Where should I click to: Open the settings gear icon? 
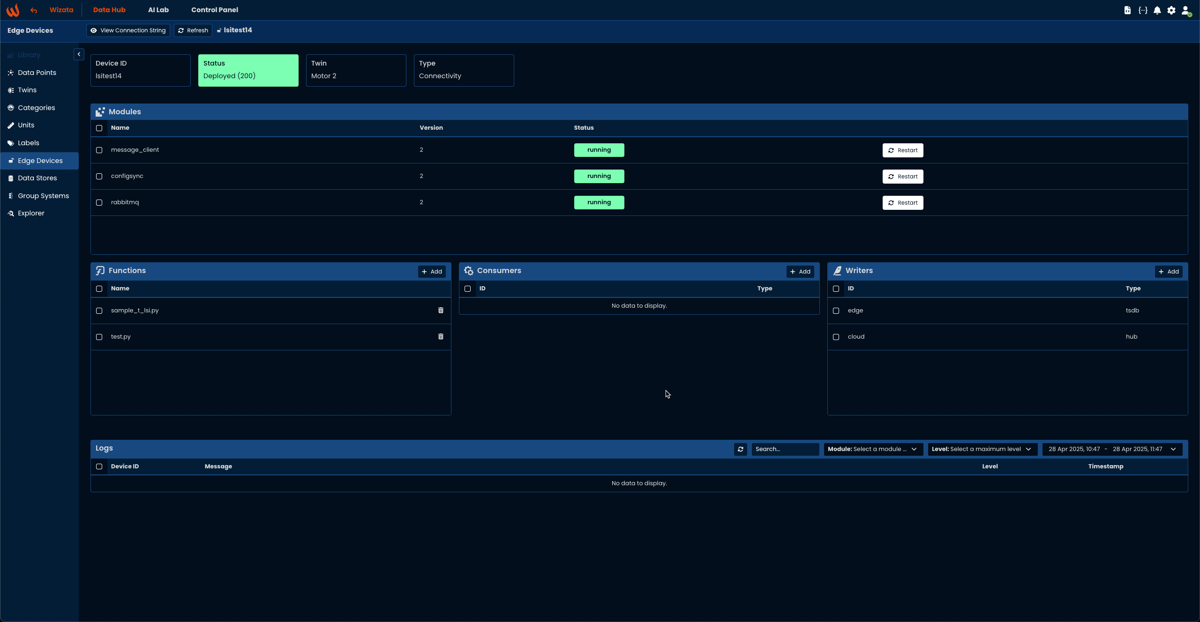(1171, 10)
